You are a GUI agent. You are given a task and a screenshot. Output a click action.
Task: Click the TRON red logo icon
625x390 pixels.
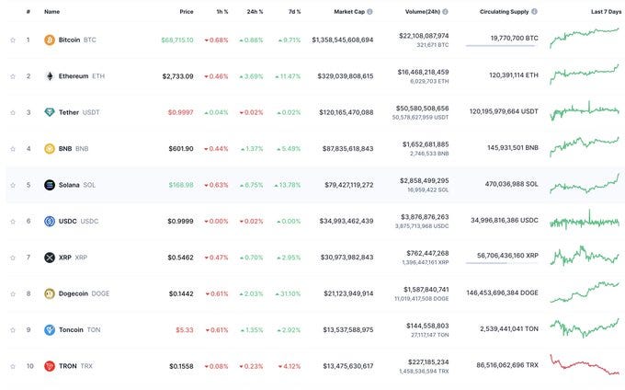pyautogui.click(x=50, y=366)
